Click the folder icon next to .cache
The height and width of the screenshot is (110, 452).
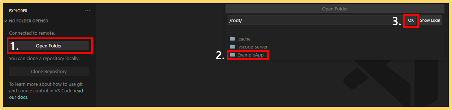pos(232,39)
